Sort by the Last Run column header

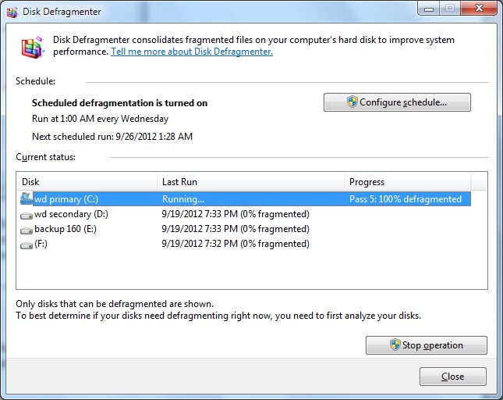coord(250,182)
